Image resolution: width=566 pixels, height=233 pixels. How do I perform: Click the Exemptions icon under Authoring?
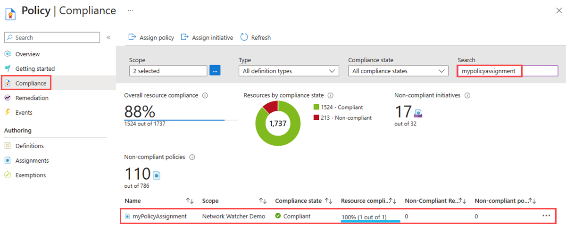8,175
